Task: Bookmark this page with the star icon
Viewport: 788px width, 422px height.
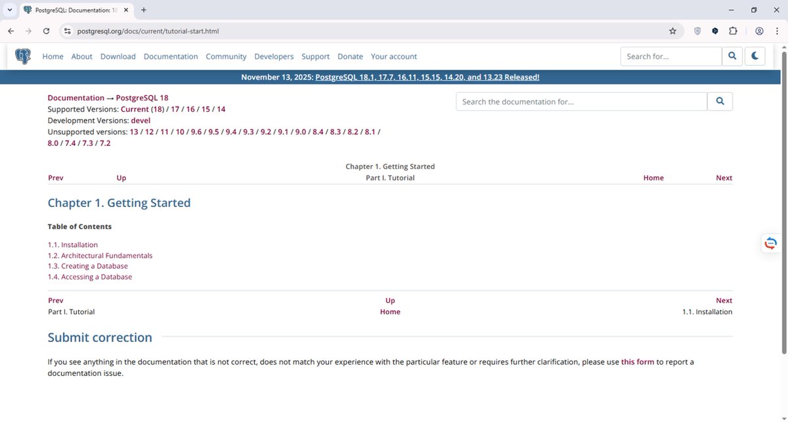Action: point(672,31)
